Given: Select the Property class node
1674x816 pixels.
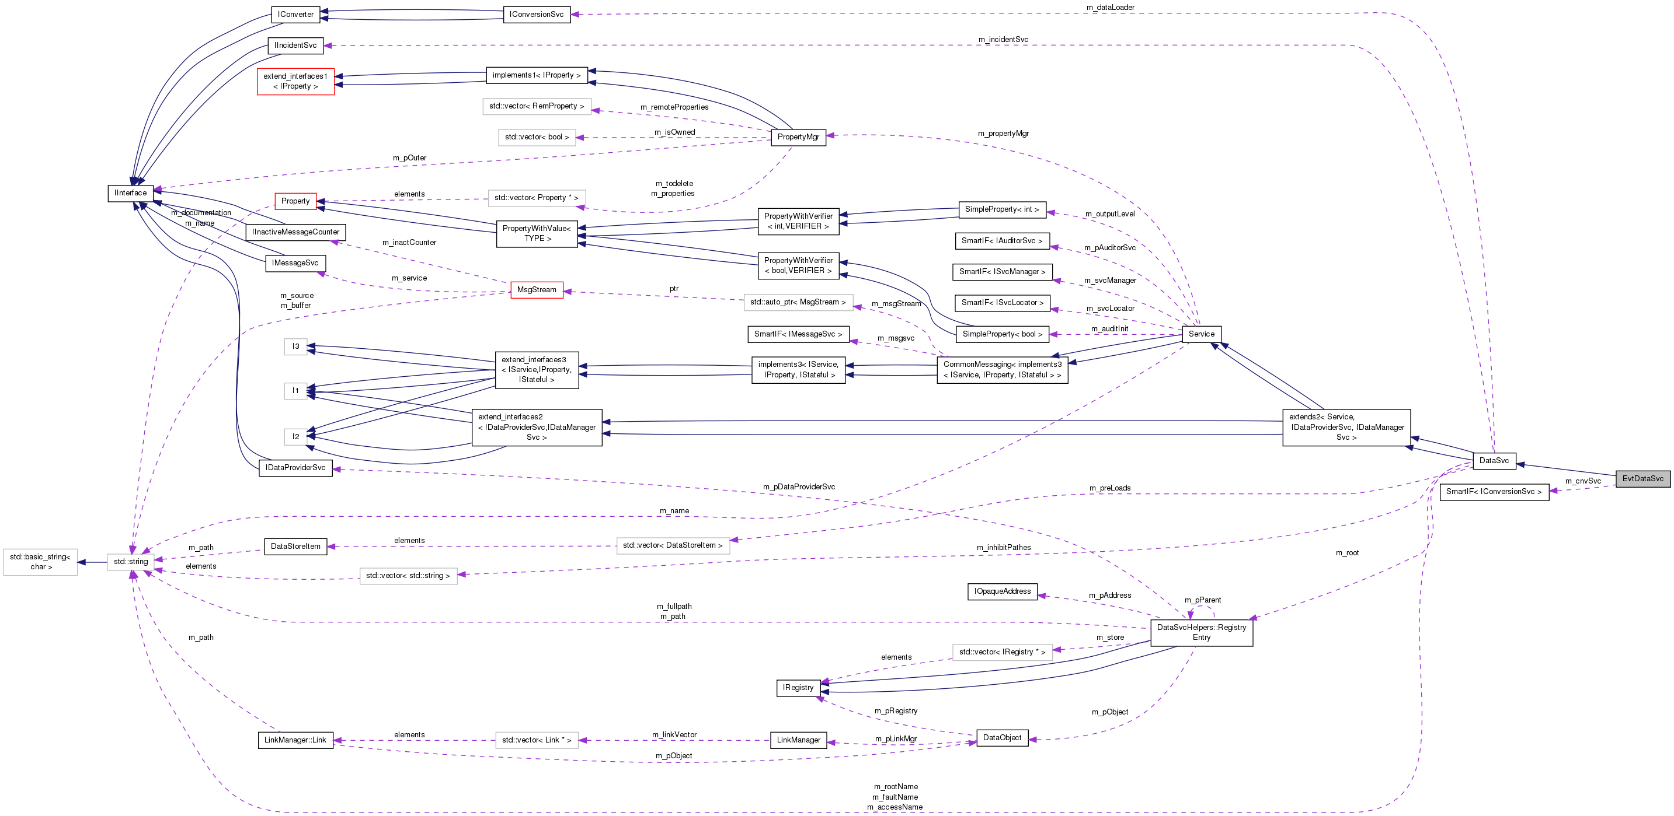Looking at the screenshot, I should pyautogui.click(x=295, y=201).
